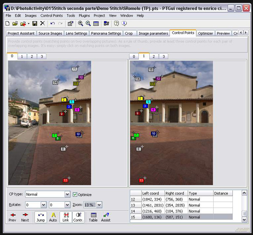Open project via folder toolbar icon

click(x=15, y=24)
